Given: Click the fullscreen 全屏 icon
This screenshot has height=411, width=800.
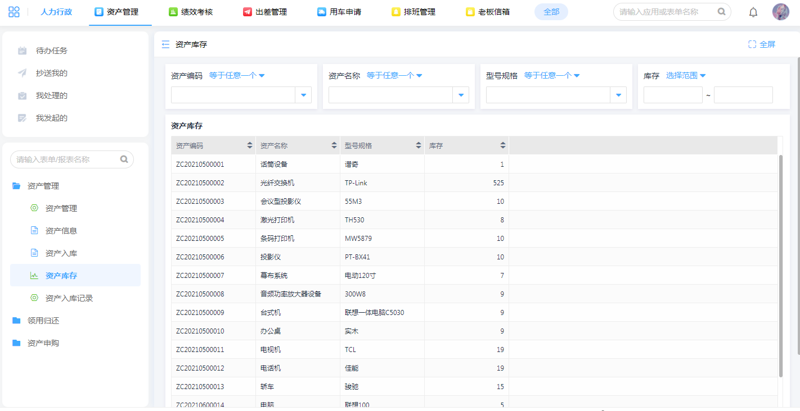Looking at the screenshot, I should click(x=752, y=44).
